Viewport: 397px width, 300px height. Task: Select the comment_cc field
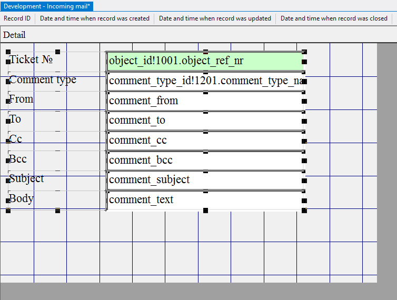point(205,140)
